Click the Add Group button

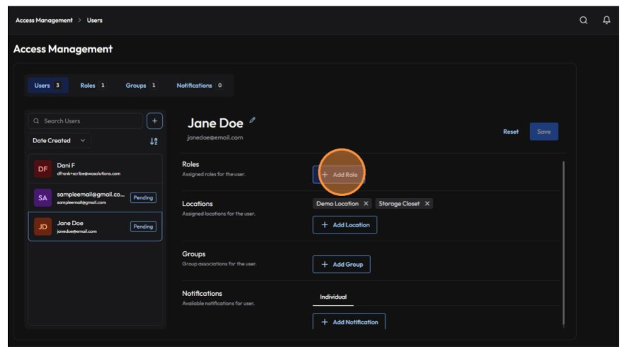click(342, 265)
